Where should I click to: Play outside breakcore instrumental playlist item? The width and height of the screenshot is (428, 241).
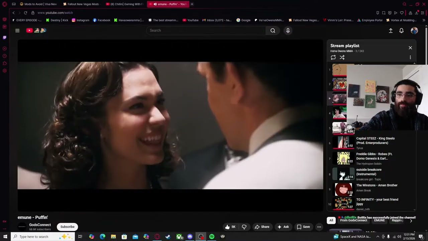pyautogui.click(x=371, y=174)
